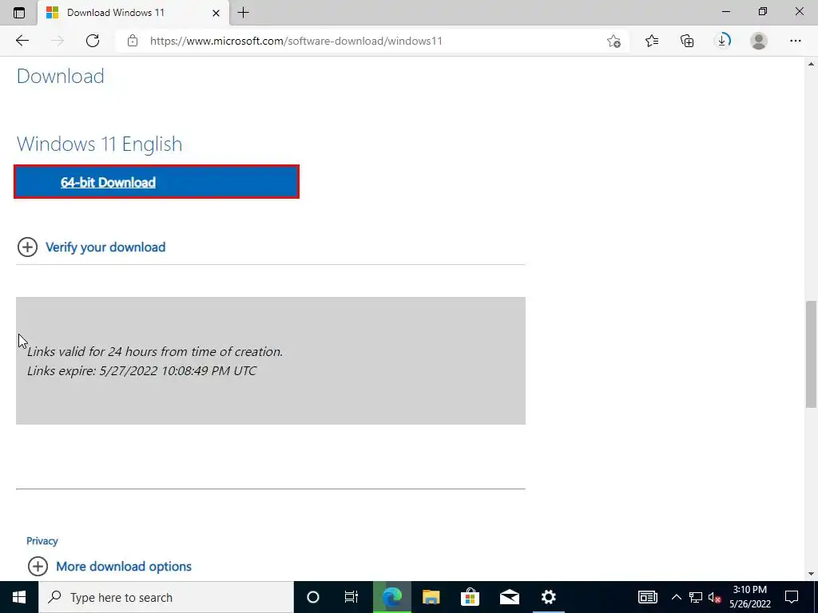Image resolution: width=818 pixels, height=613 pixels.
Task: Open the Downloads icon in toolbar
Action: (722, 41)
